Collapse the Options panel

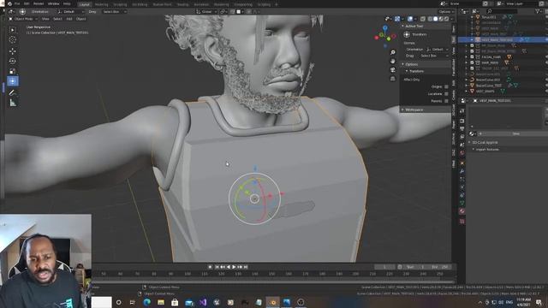click(402, 64)
